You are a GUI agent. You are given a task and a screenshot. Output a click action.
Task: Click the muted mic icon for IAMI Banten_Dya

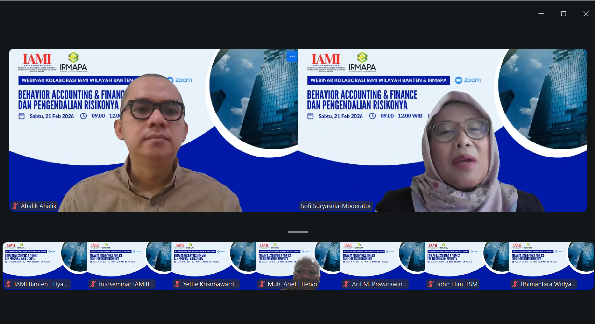tap(8, 284)
